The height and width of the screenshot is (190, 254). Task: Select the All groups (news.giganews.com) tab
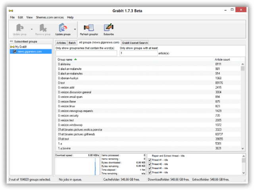point(99,42)
